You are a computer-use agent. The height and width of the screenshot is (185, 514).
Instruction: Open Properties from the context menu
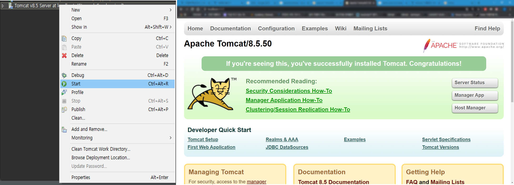117,177
